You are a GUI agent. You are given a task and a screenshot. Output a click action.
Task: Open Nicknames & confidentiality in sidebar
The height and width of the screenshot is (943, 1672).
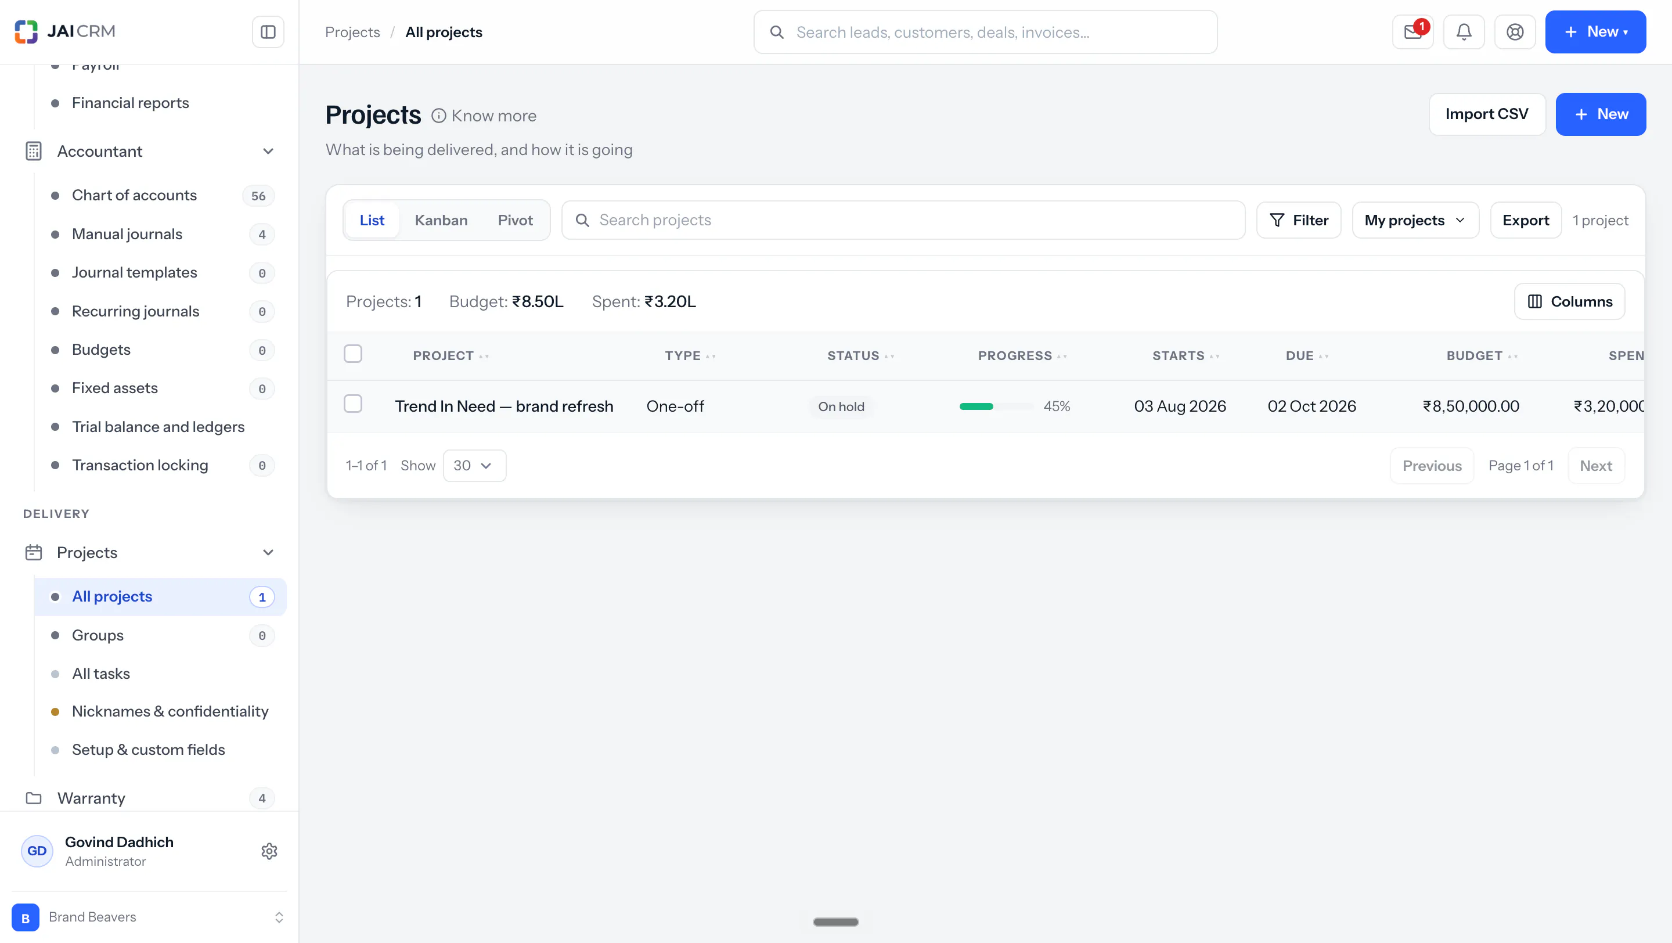[160, 711]
